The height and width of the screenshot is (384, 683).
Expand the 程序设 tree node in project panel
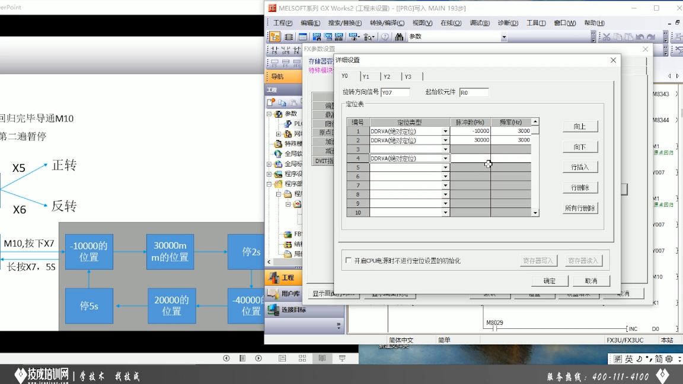pyautogui.click(x=269, y=174)
